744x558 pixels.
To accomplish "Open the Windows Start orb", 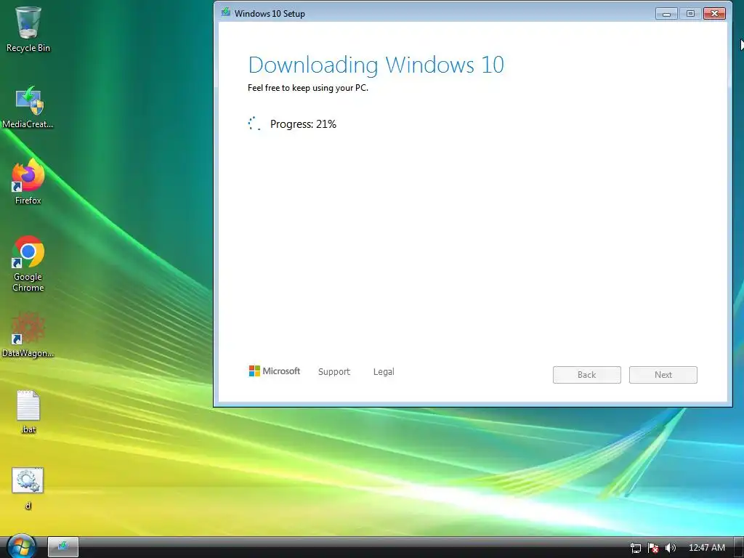I will [x=21, y=546].
